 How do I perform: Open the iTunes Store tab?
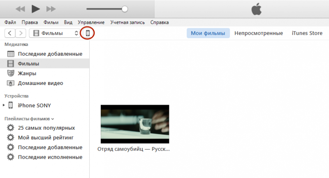click(x=307, y=33)
